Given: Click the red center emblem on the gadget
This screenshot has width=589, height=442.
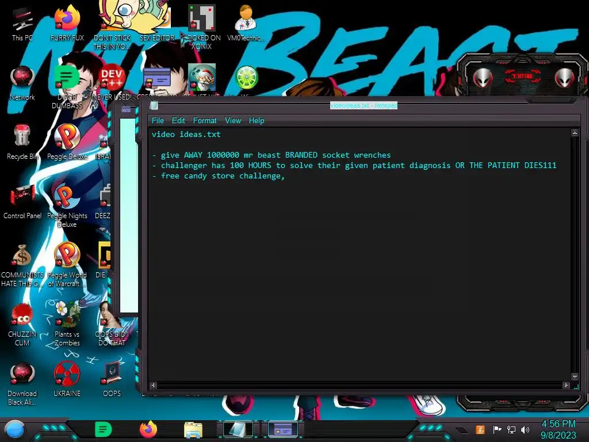Looking at the screenshot, I should pyautogui.click(x=522, y=77).
